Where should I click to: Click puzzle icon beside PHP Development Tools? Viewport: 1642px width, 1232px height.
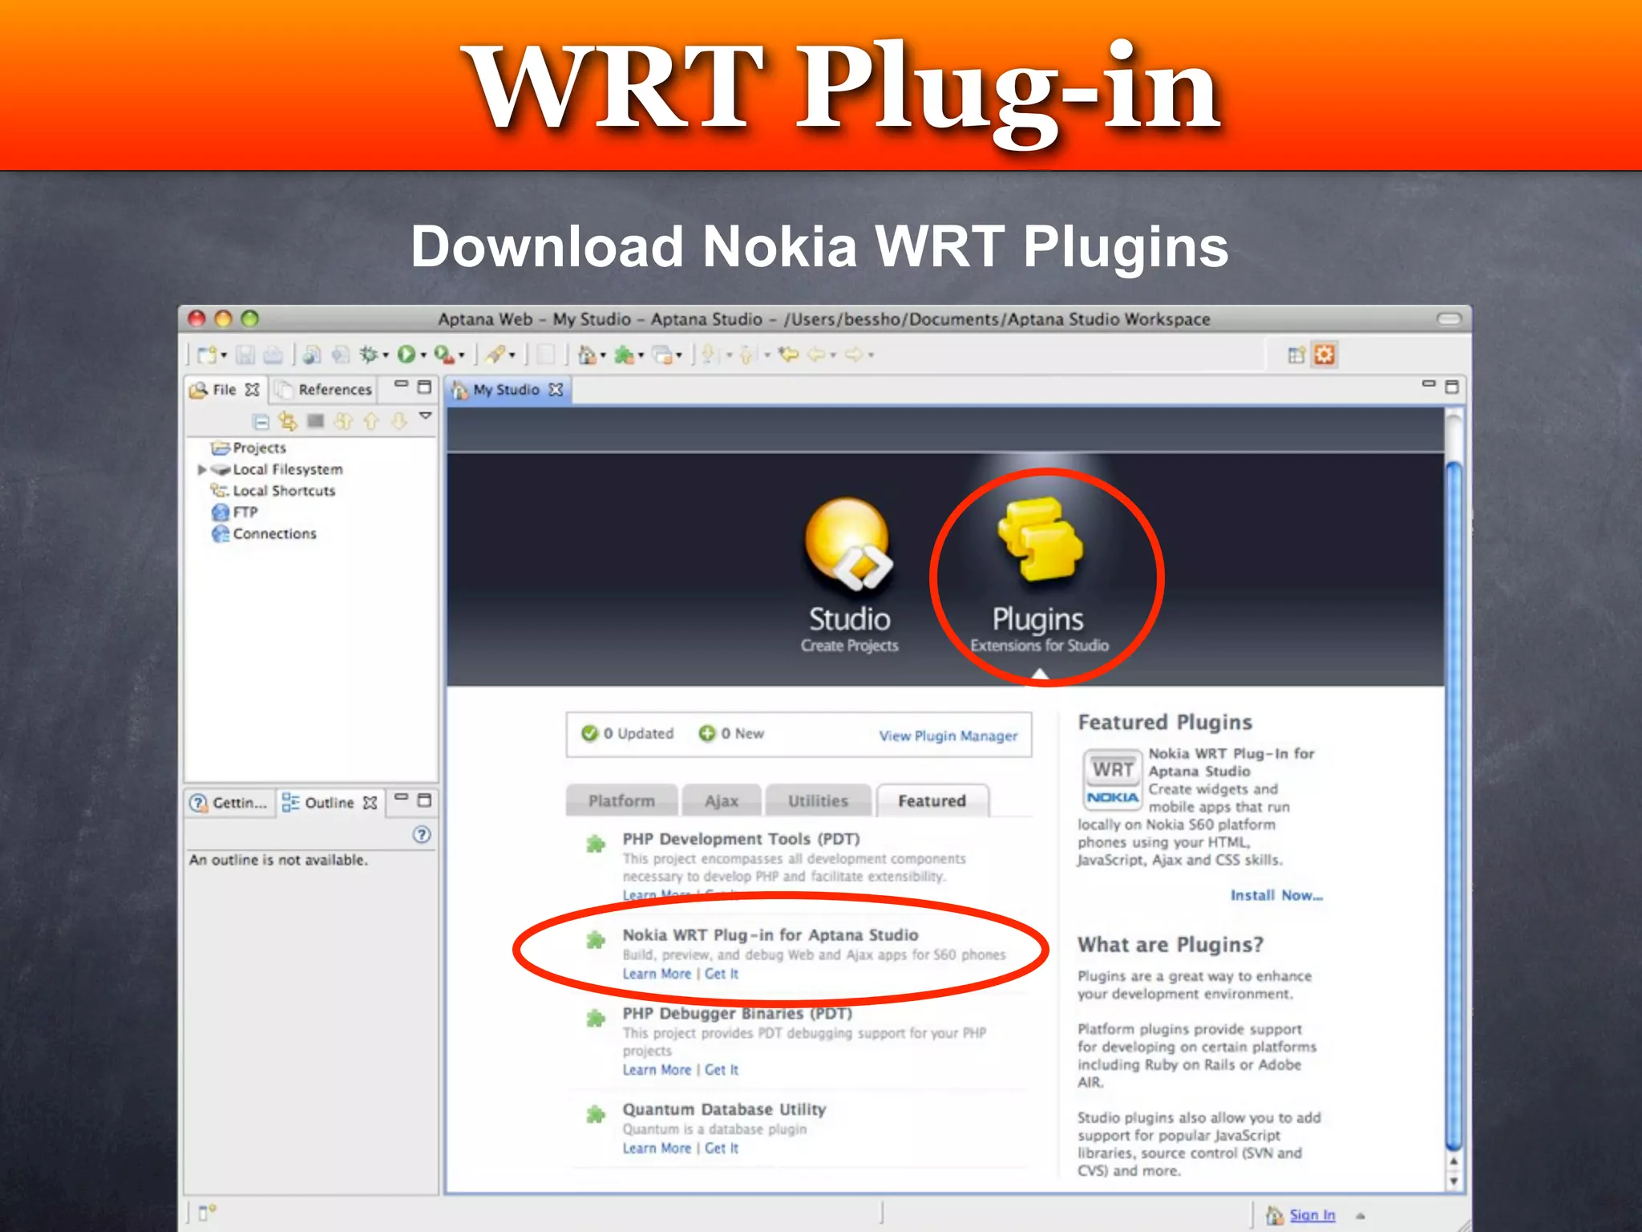coord(595,844)
